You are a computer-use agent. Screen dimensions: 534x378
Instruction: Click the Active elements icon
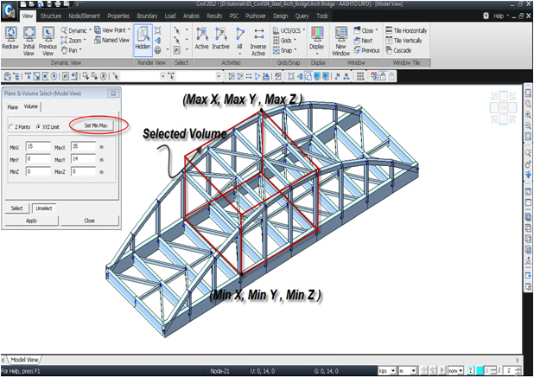(x=202, y=38)
